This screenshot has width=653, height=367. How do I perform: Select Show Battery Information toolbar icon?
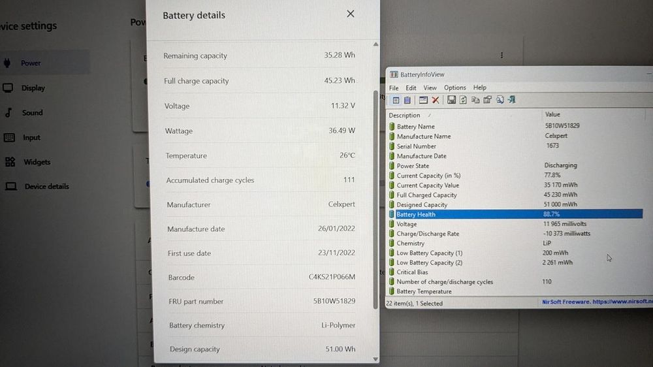pos(396,100)
